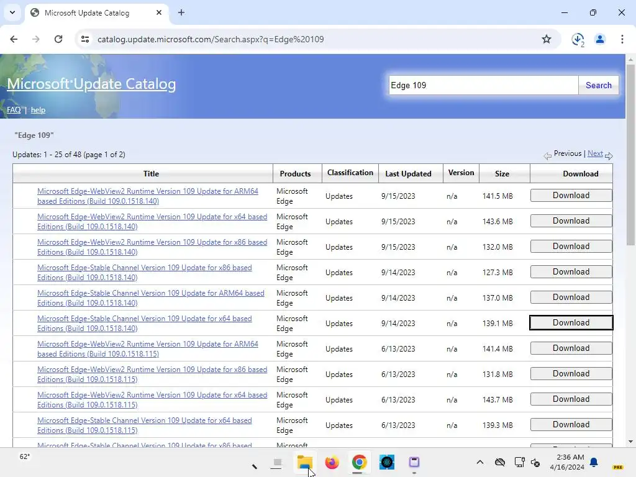
Task: Open the purple app icon in taskbar
Action: (x=414, y=462)
